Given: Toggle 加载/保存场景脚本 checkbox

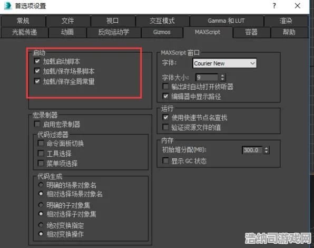Looking at the screenshot, I should tap(37, 71).
